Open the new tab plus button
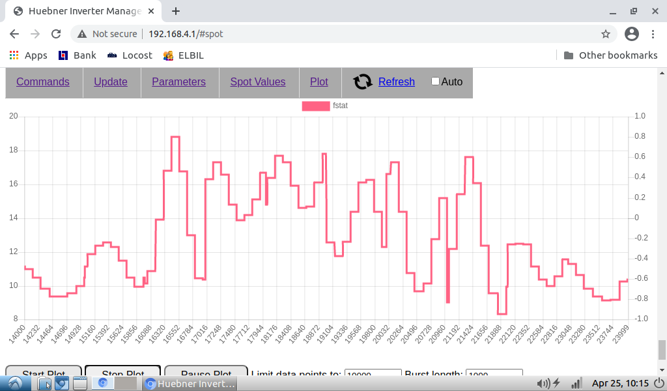This screenshot has width=667, height=391. point(176,11)
